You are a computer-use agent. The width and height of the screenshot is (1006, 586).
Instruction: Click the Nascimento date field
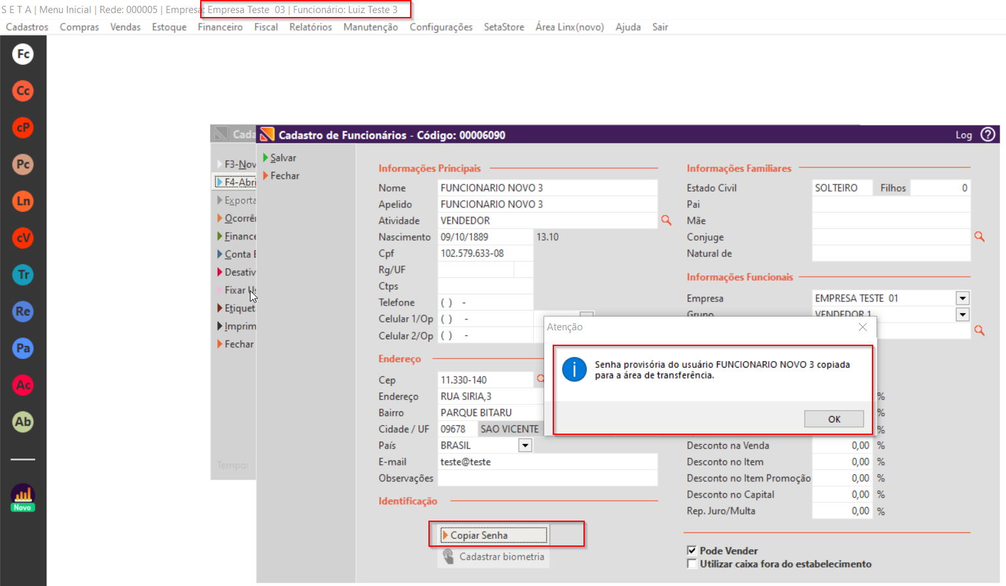485,237
